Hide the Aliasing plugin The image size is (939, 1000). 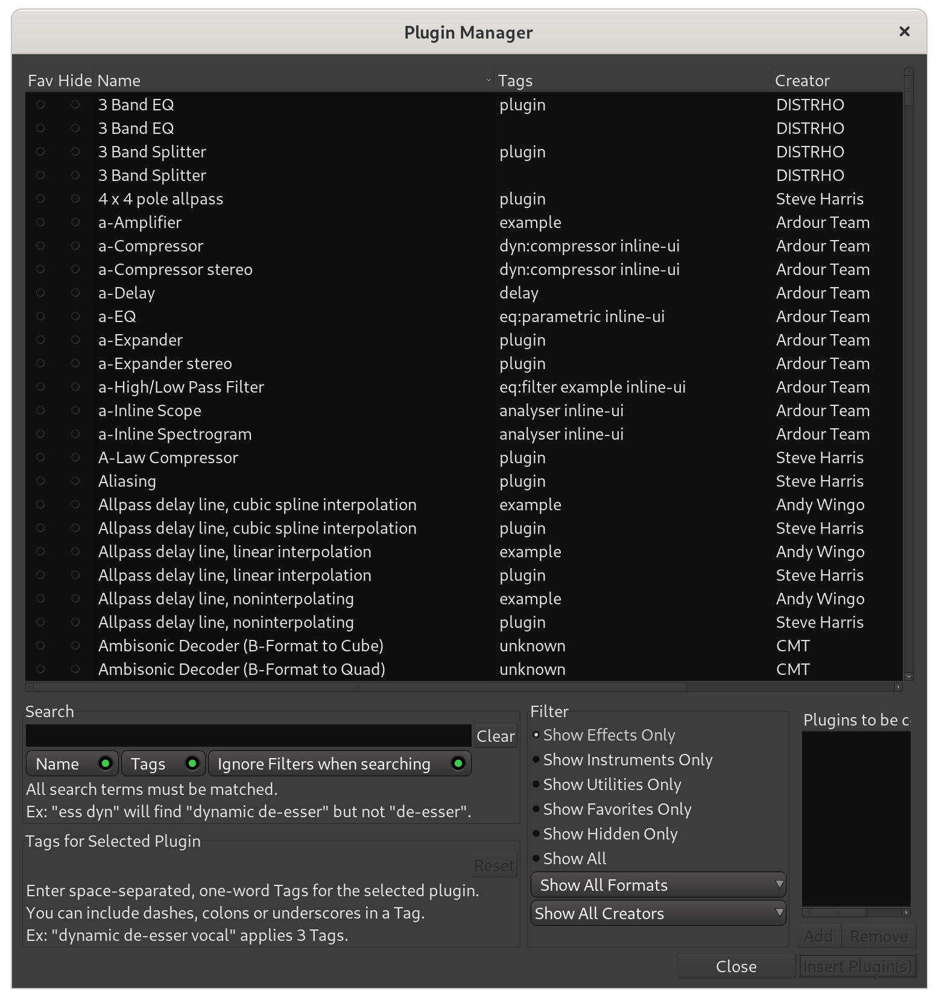click(75, 481)
